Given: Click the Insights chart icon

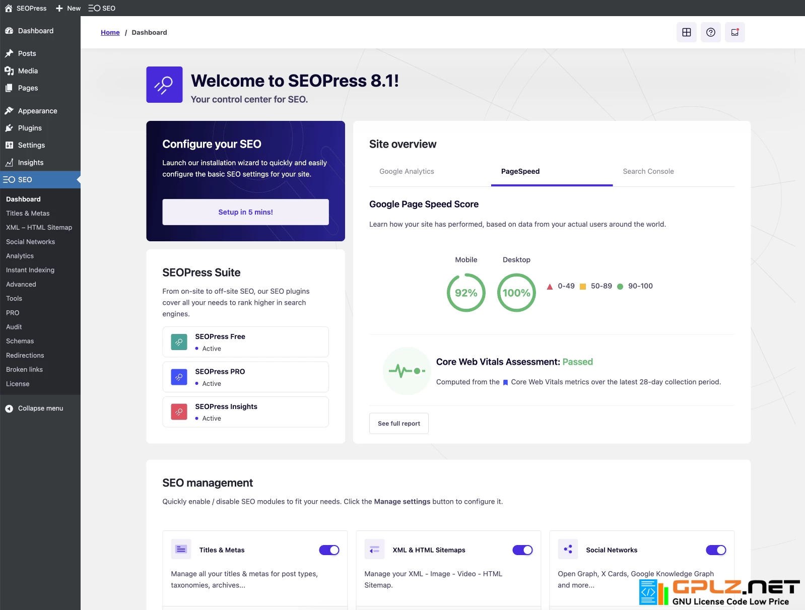Looking at the screenshot, I should tap(9, 163).
